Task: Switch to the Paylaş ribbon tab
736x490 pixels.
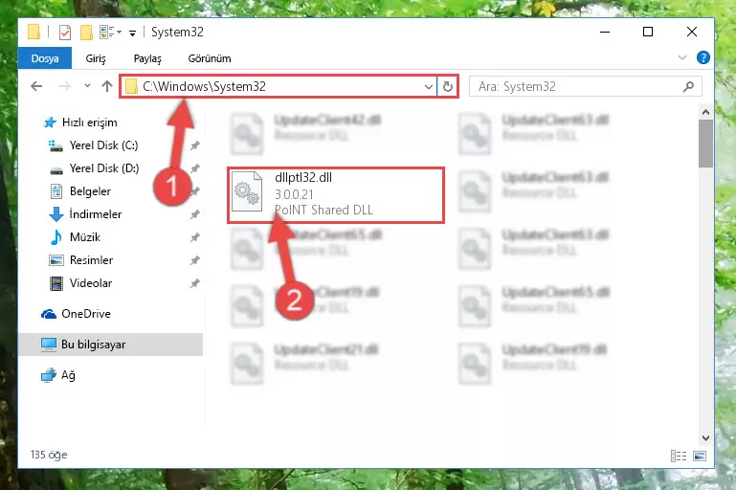Action: pyautogui.click(x=147, y=58)
